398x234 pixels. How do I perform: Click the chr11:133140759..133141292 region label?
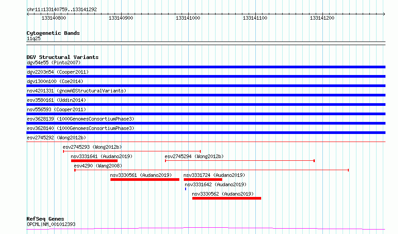point(62,9)
